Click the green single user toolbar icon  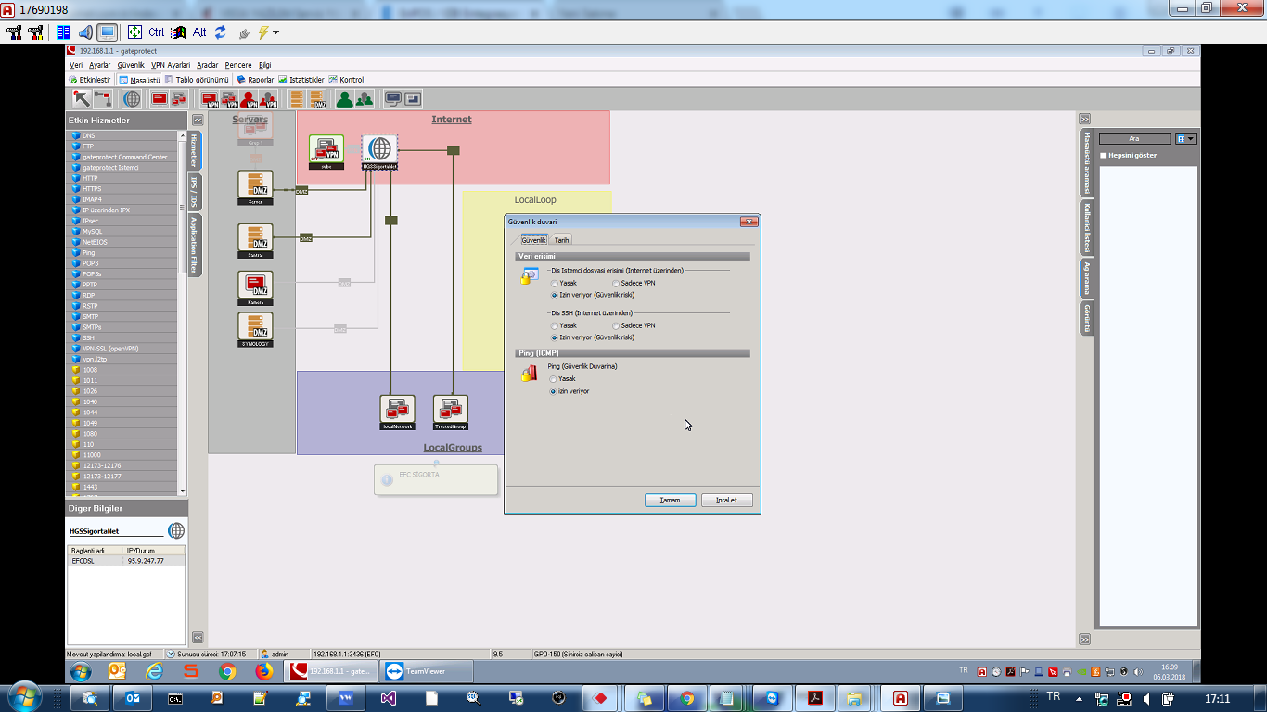click(x=344, y=99)
